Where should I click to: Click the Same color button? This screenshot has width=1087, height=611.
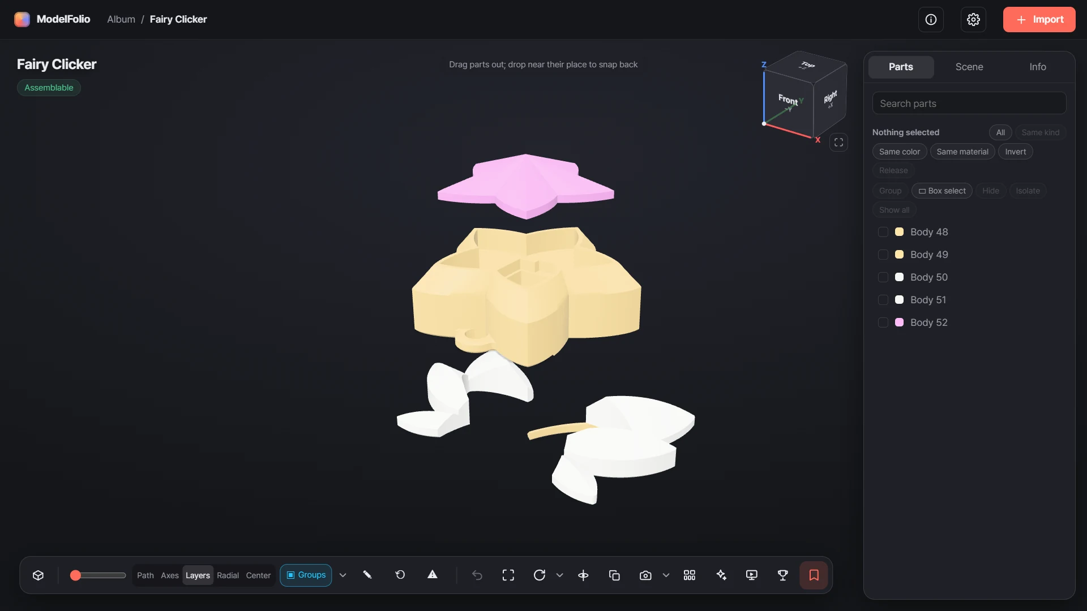click(x=900, y=152)
